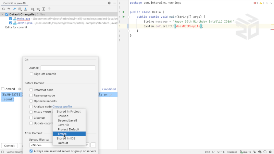Viewport: 274px width, 154px height.
Task: Uncheck the Hello.java file checkbox
Action: click(11, 18)
